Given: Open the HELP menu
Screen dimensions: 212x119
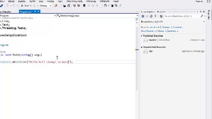Looking at the screenshot, I should click(116, 1).
